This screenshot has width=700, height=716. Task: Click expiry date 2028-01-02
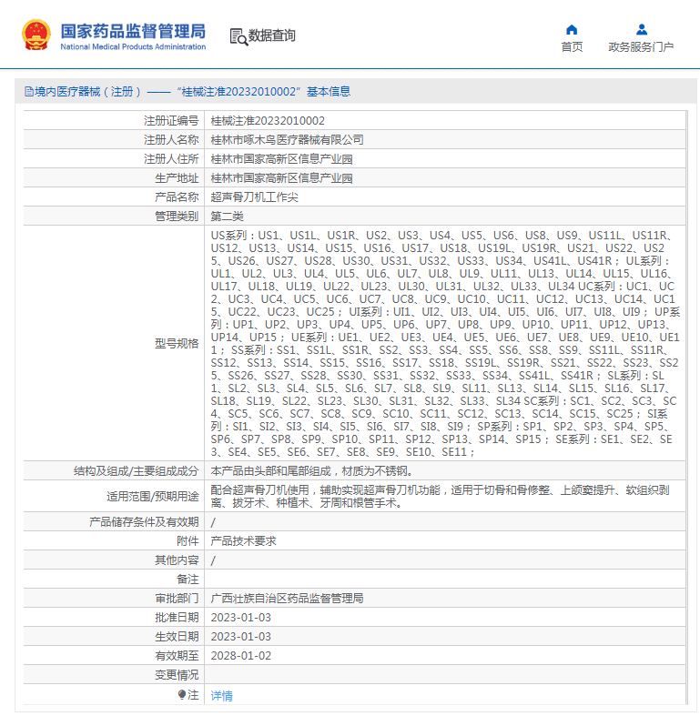click(241, 656)
